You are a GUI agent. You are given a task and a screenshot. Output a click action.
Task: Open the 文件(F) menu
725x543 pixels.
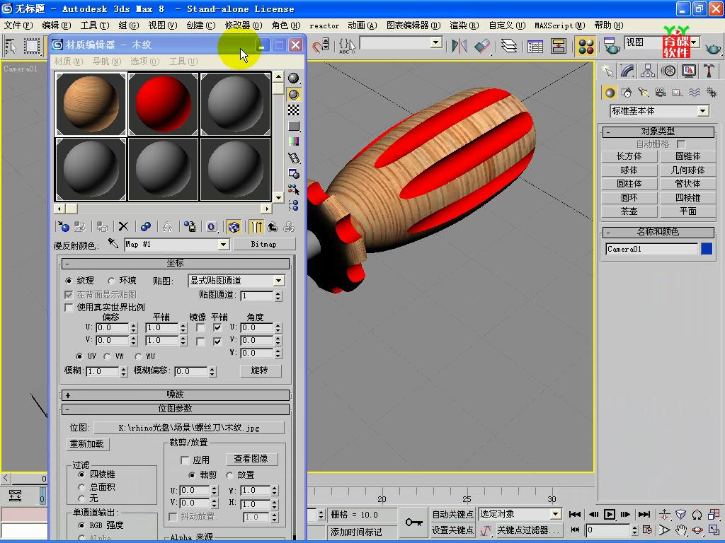18,25
